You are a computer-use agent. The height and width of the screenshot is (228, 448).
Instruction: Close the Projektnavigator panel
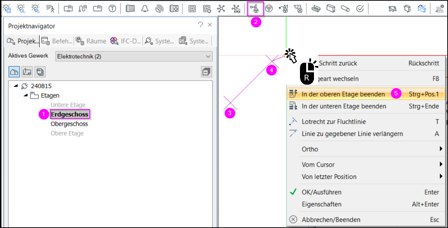coord(210,25)
